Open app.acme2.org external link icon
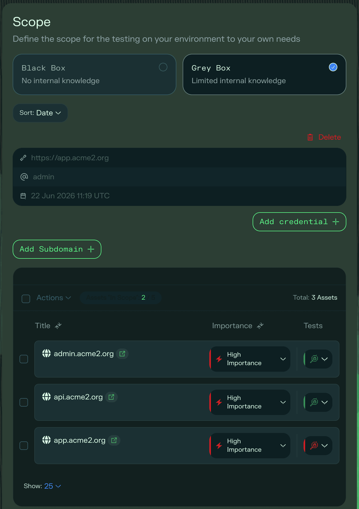 click(x=114, y=440)
